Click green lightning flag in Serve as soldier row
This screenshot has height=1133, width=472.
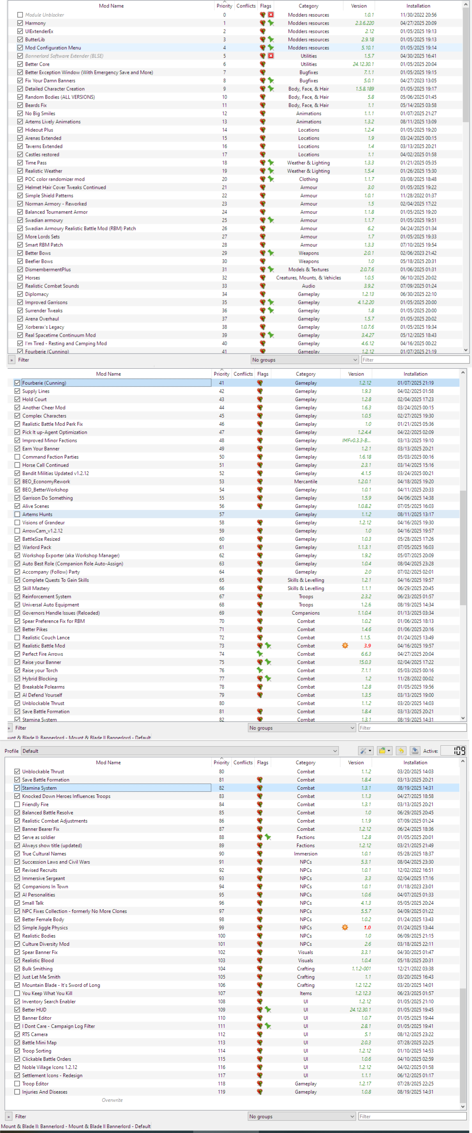click(x=268, y=837)
